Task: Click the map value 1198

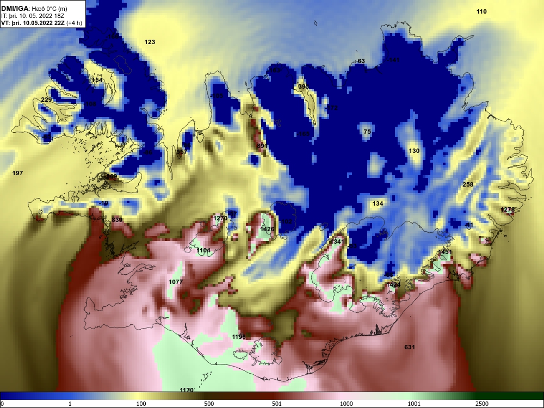Action: click(239, 337)
